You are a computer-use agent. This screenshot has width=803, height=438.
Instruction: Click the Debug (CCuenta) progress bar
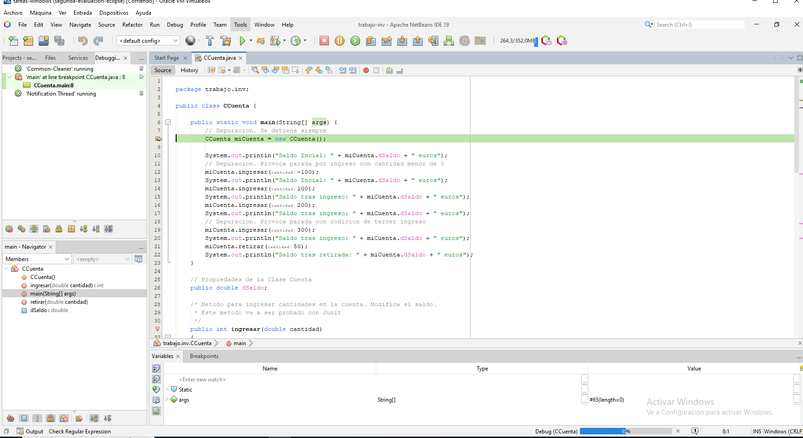(x=625, y=431)
